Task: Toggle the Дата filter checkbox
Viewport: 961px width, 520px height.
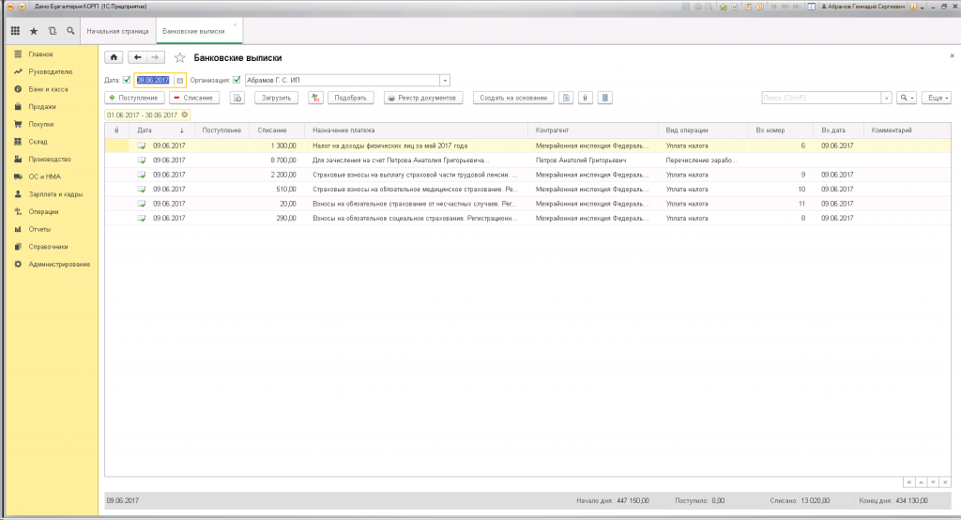Action: pos(127,80)
